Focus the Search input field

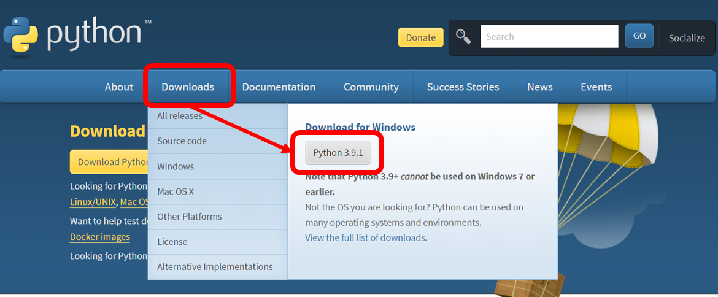click(549, 37)
